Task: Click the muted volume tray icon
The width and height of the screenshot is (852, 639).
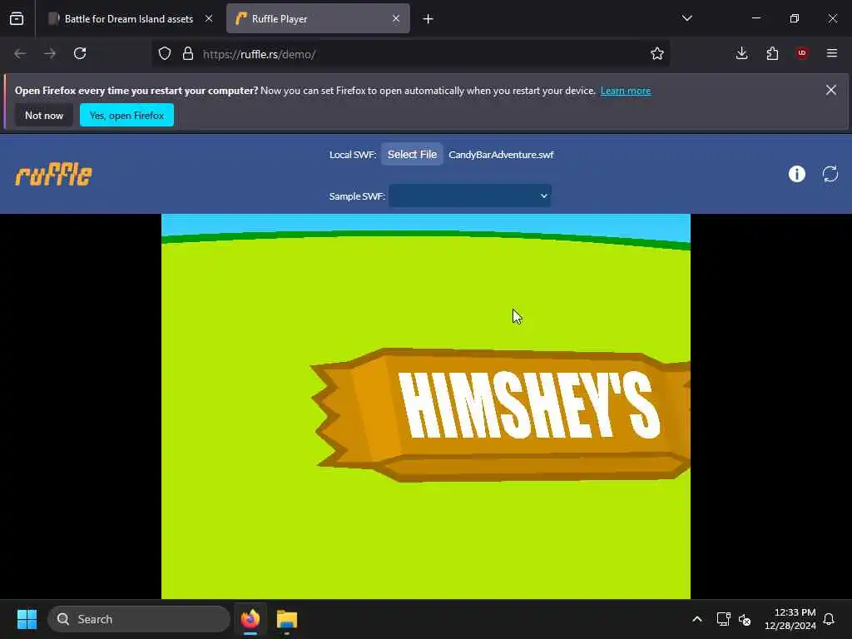Action: 745,619
